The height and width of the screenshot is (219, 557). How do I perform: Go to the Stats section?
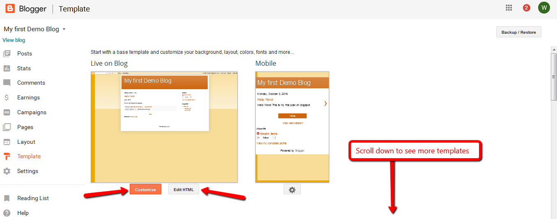24,68
